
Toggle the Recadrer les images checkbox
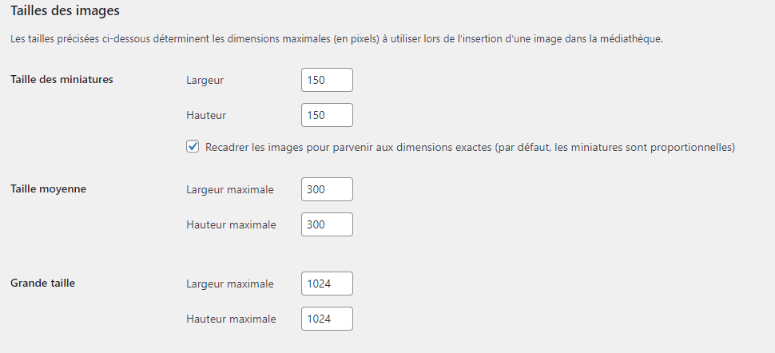pyautogui.click(x=193, y=147)
